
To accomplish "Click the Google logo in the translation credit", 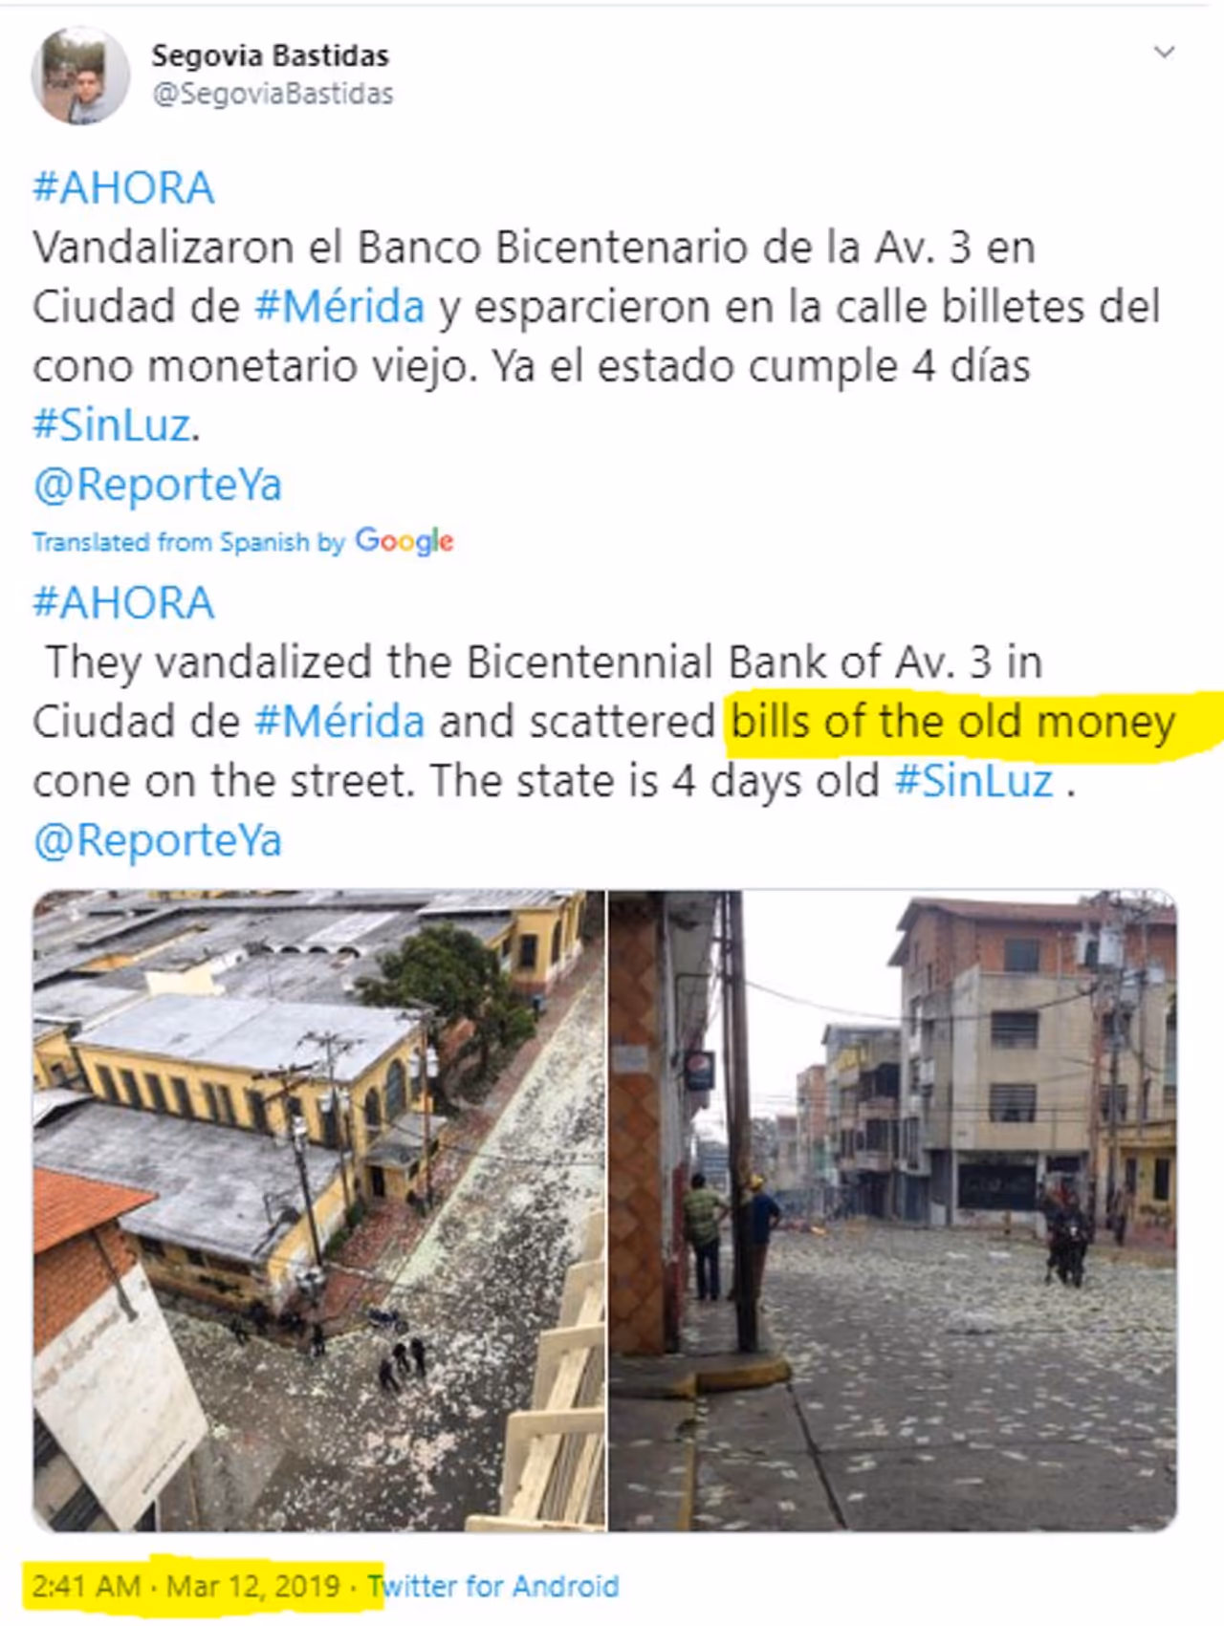I will click(404, 542).
